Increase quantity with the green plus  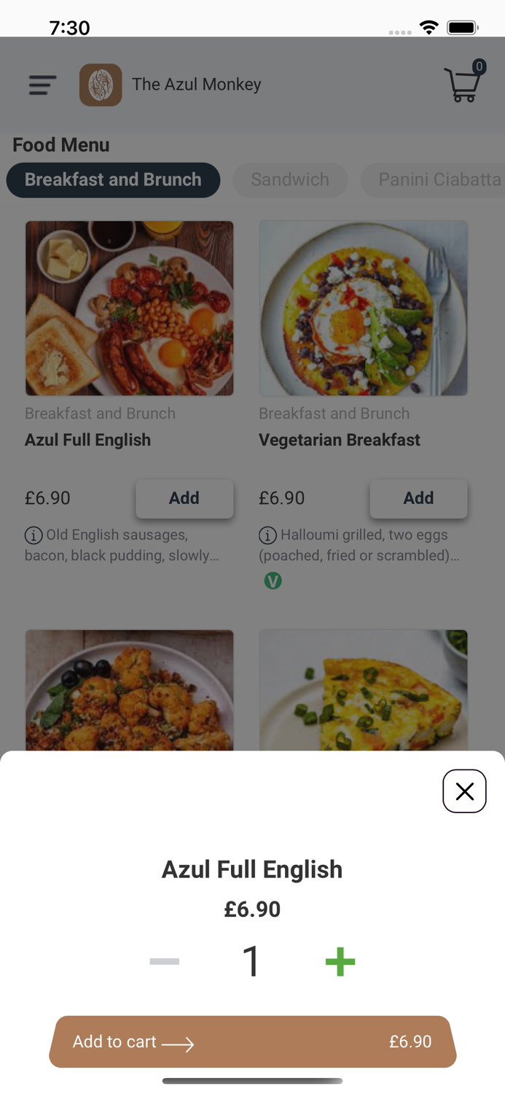(x=340, y=961)
